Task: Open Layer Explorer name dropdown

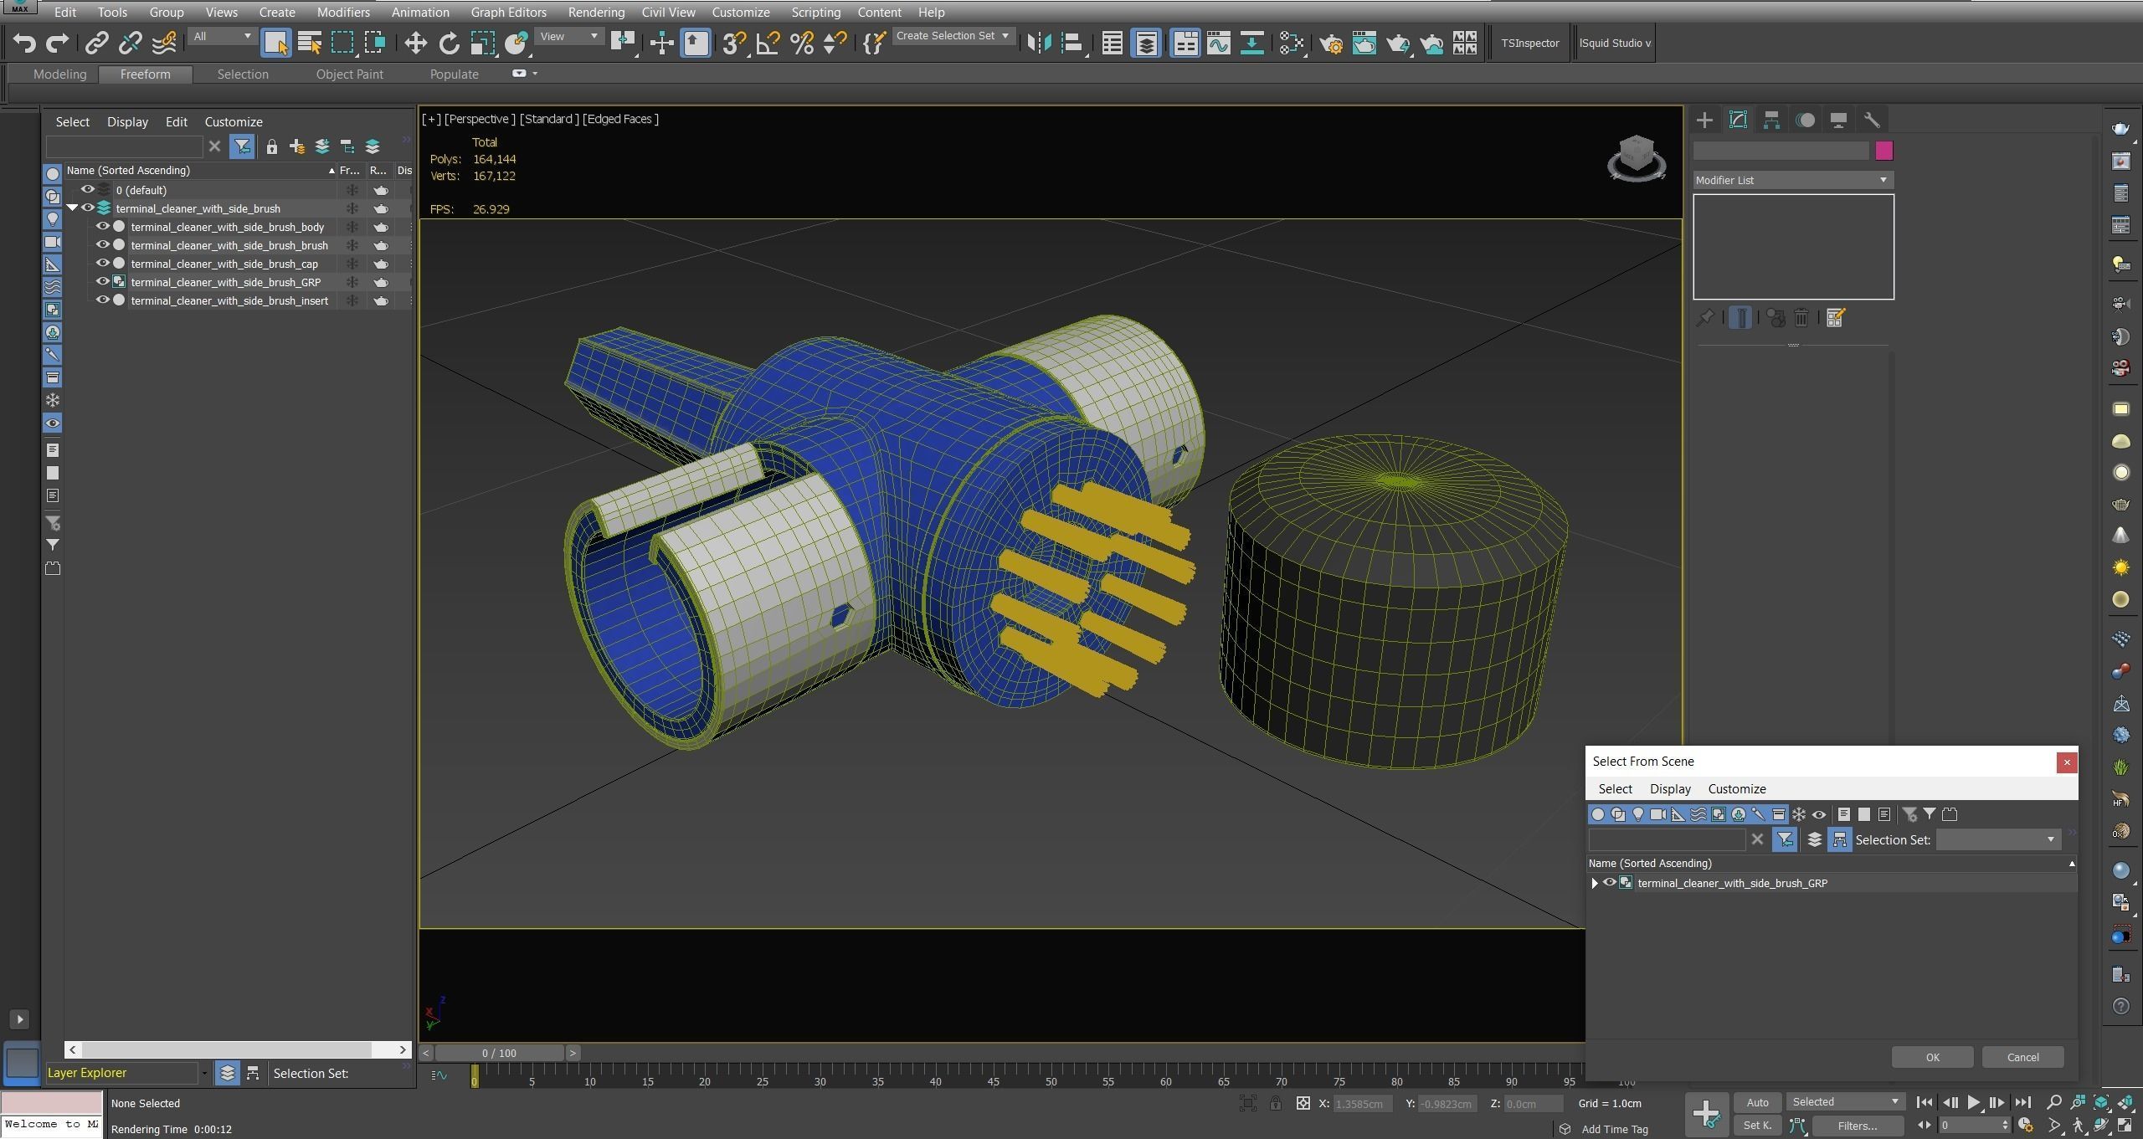Action: click(x=204, y=1073)
